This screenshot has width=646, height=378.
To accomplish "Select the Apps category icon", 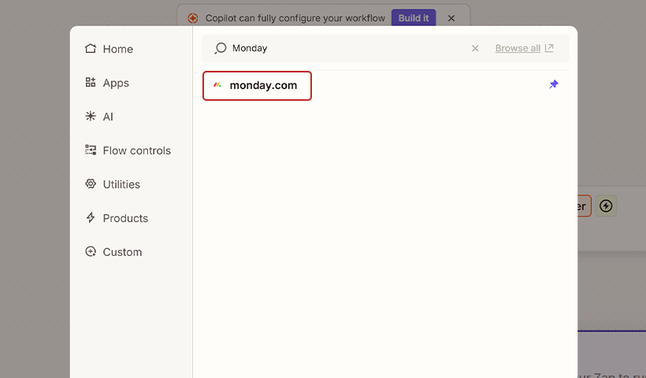I will click(91, 83).
